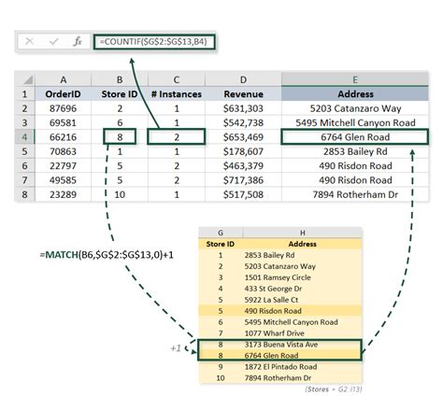Click 1077 Wharf Drive in Stores table

click(274, 333)
